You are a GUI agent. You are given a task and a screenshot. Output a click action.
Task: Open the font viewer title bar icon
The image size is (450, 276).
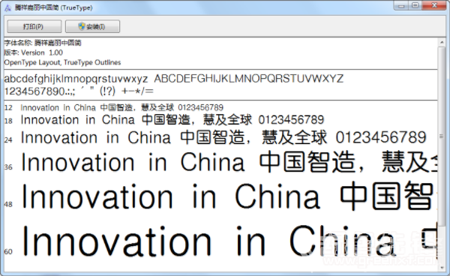pyautogui.click(x=7, y=7)
